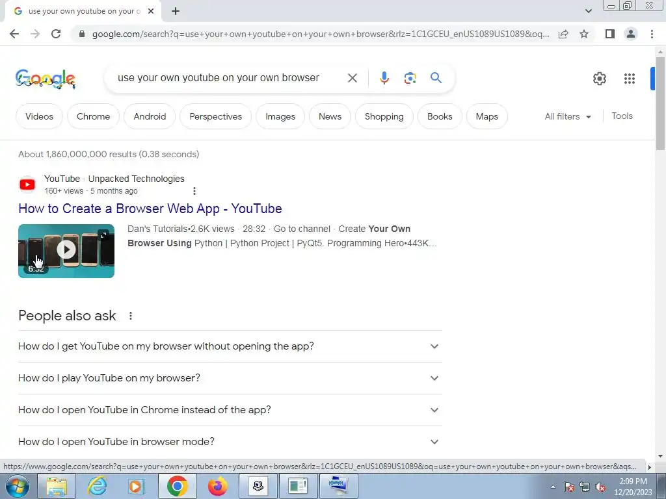Screen dimensions: 666x499
Task: Expand 'open YouTube in Chrome instead of the app'
Action: pyautogui.click(x=230, y=410)
